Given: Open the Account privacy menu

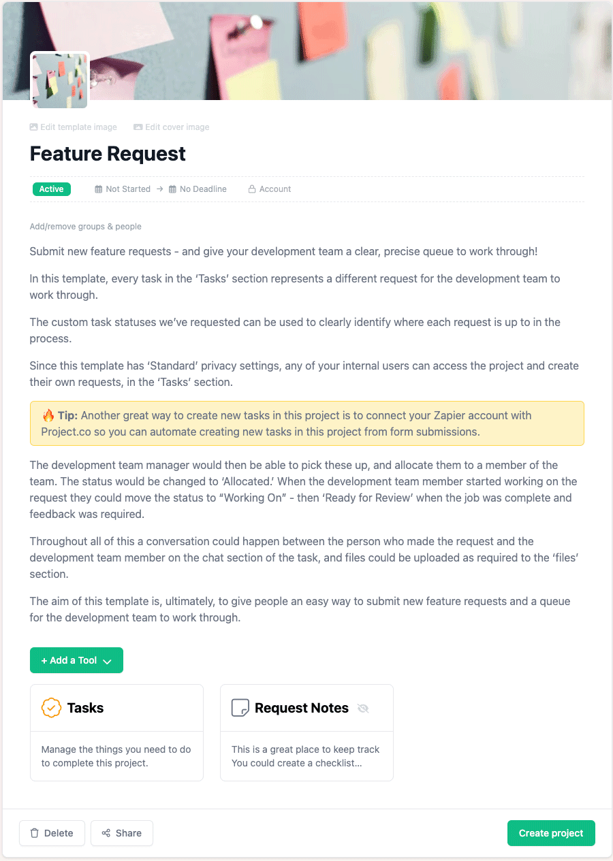Looking at the screenshot, I should pos(275,189).
